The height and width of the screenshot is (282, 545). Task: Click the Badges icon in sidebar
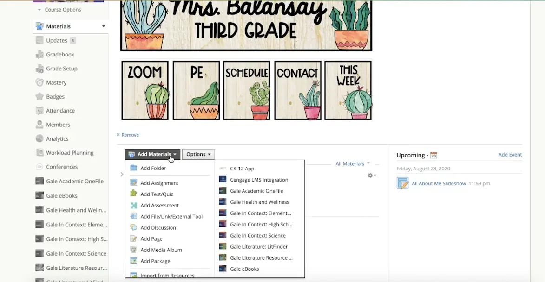pos(39,97)
